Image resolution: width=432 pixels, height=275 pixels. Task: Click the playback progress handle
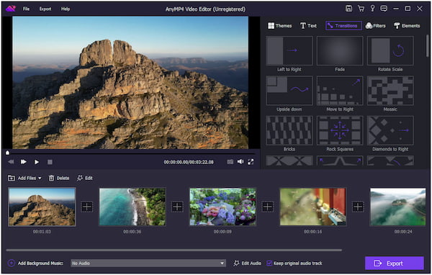click(x=7, y=153)
